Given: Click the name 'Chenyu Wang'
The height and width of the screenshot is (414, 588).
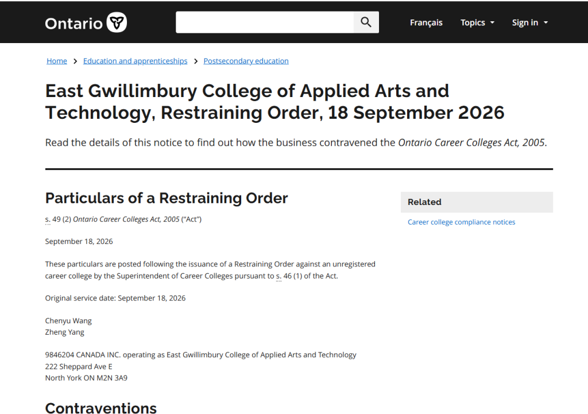Looking at the screenshot, I should tap(68, 320).
